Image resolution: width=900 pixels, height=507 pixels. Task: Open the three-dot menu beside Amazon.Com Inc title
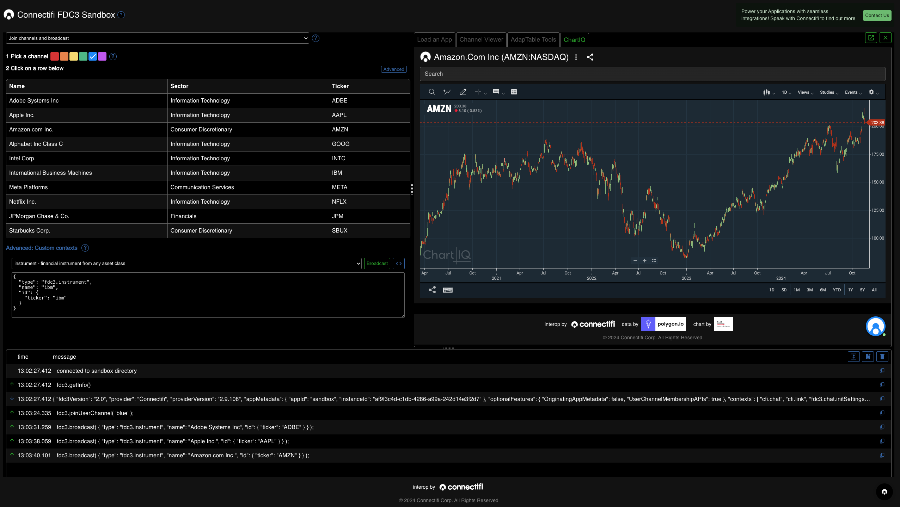[576, 57]
